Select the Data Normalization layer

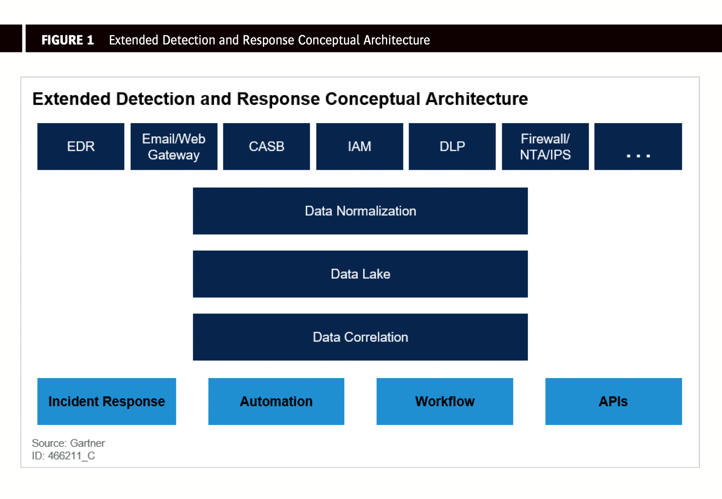(360, 211)
